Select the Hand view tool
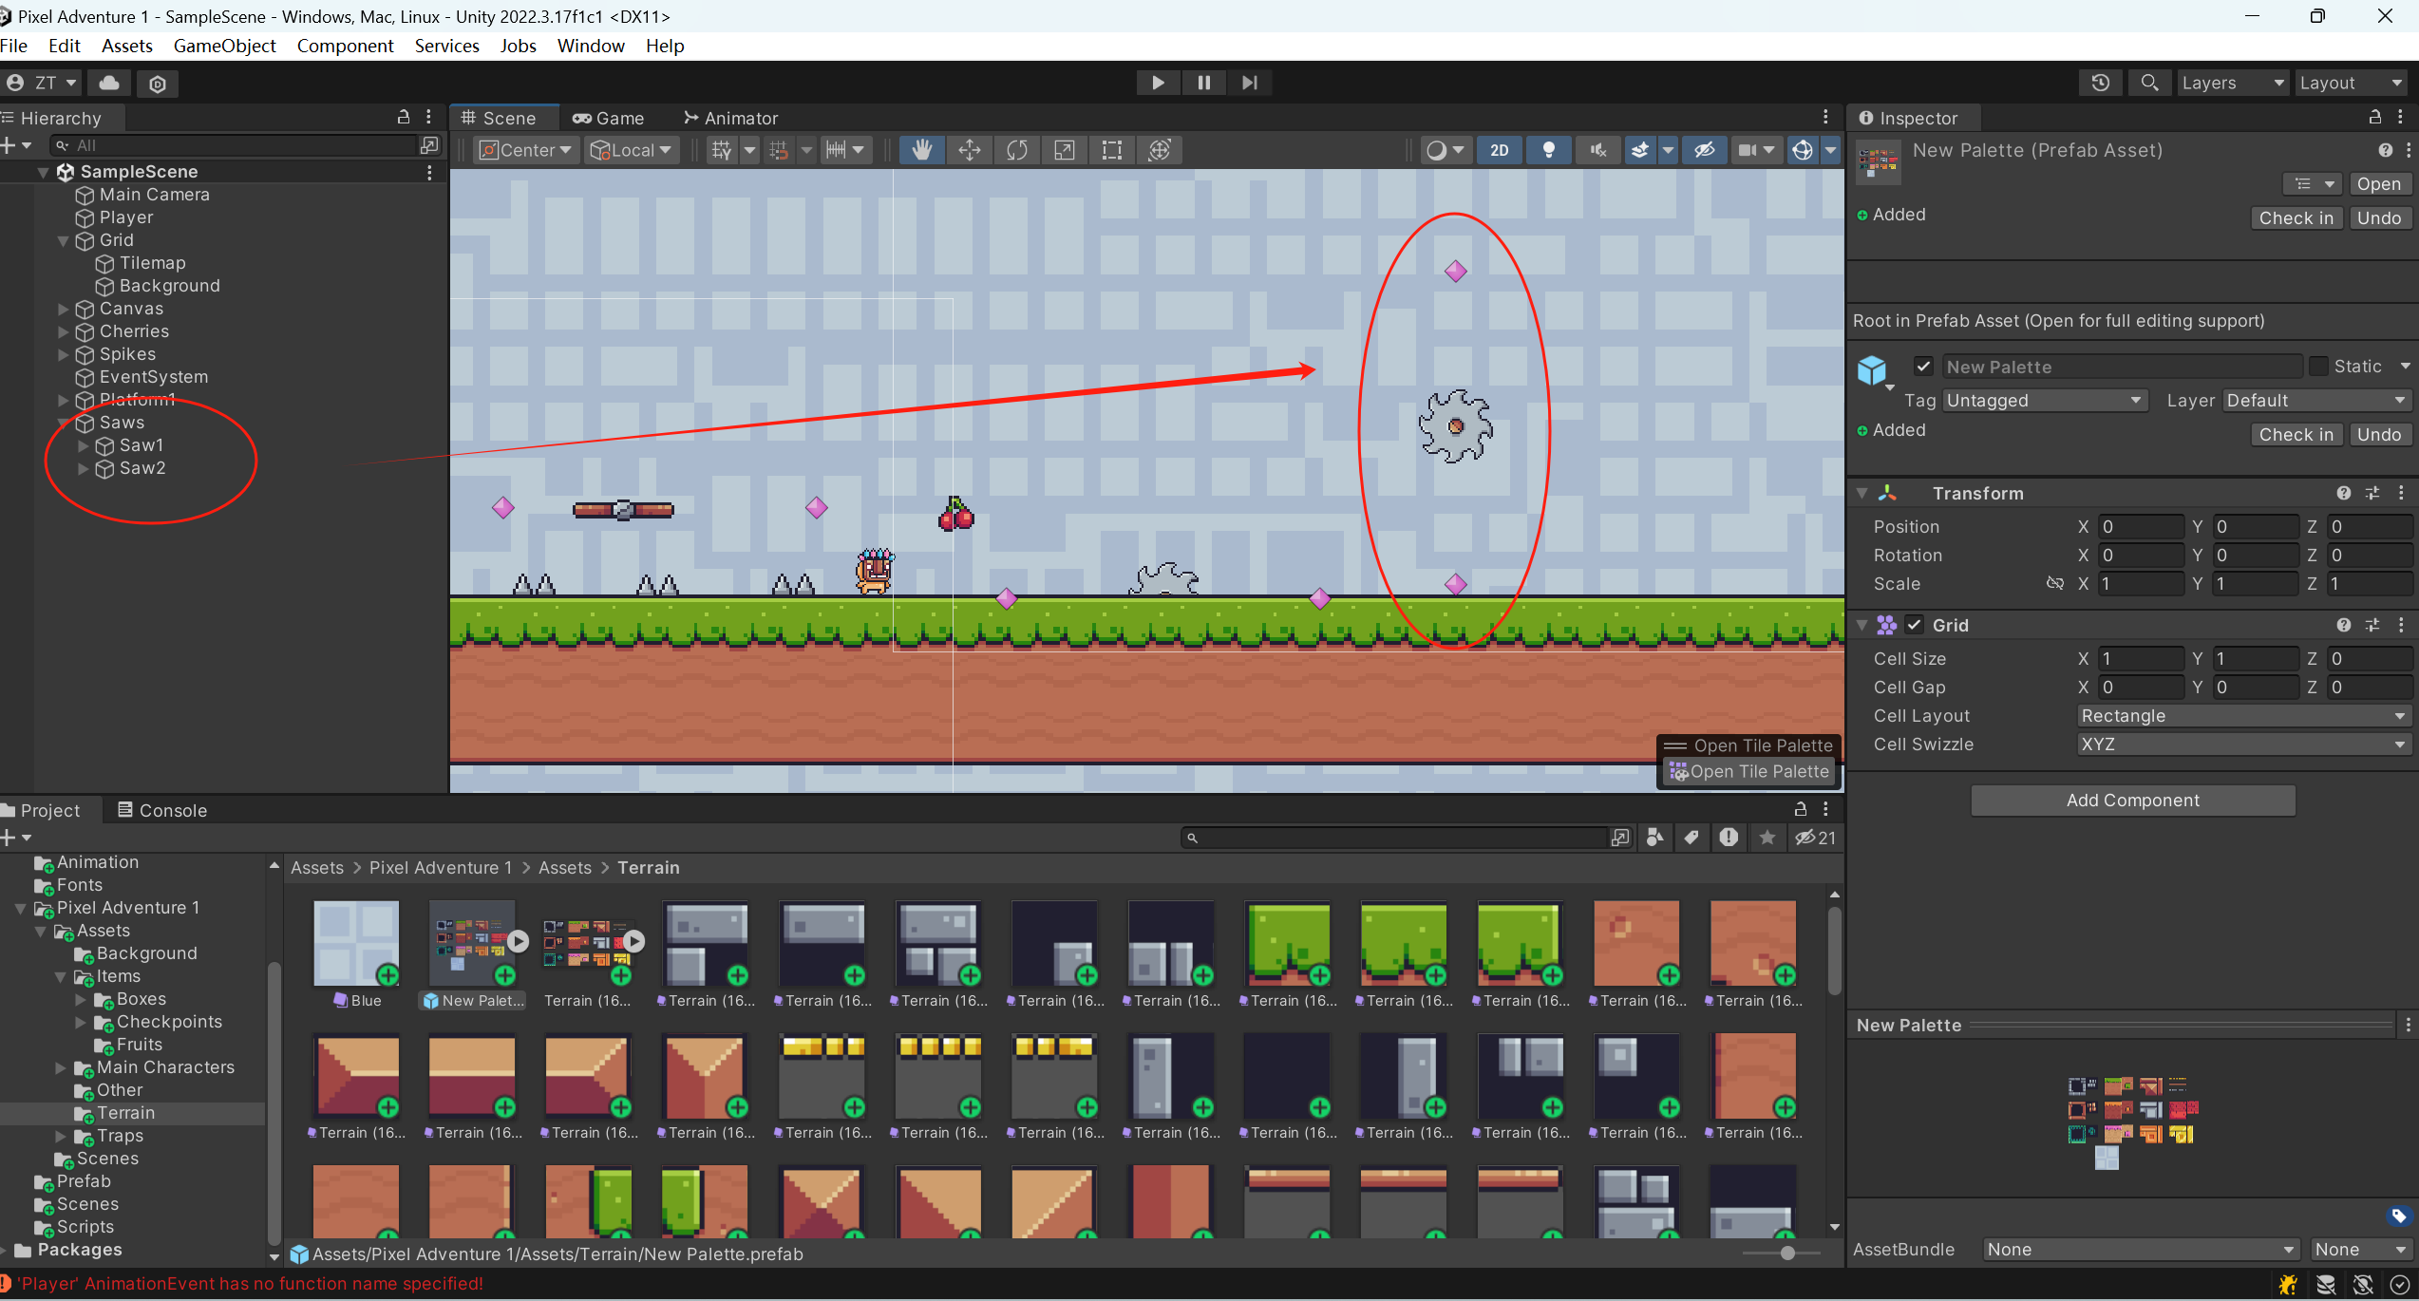Screen dimensions: 2419x1301 point(921,150)
